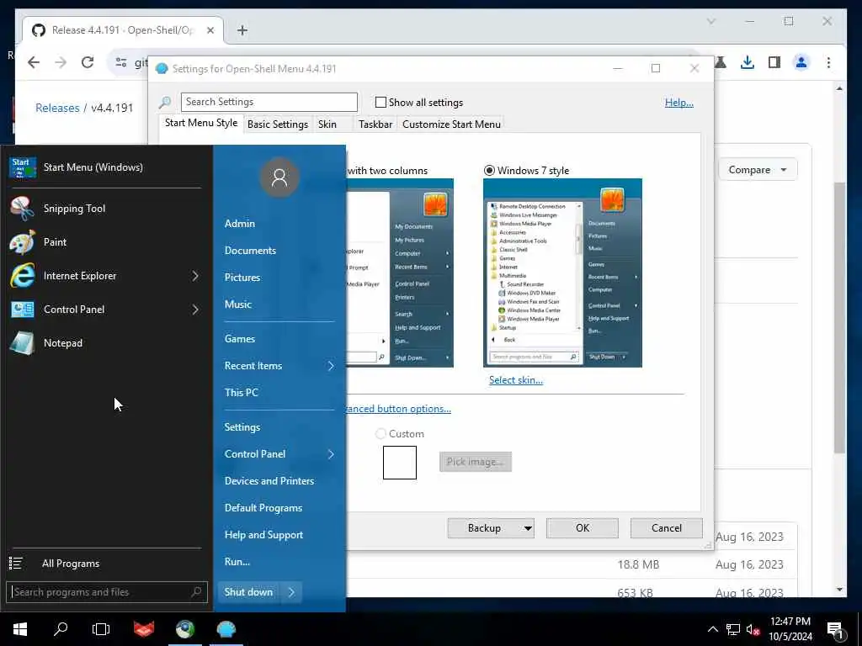Image resolution: width=862 pixels, height=646 pixels.
Task: Open Task View on taskbar
Action: 101,629
